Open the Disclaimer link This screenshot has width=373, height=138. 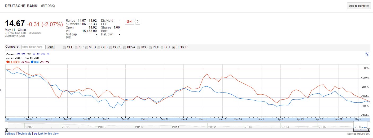[x=35, y=33]
